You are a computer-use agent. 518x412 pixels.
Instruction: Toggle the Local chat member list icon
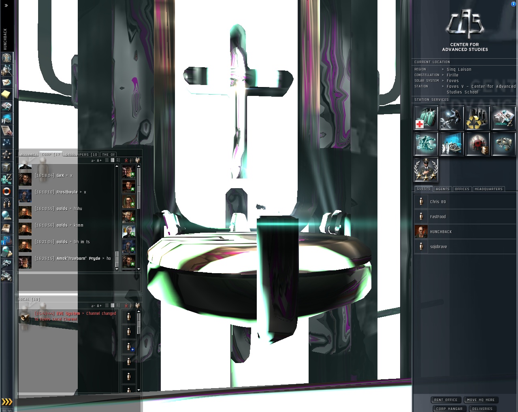[138, 306]
